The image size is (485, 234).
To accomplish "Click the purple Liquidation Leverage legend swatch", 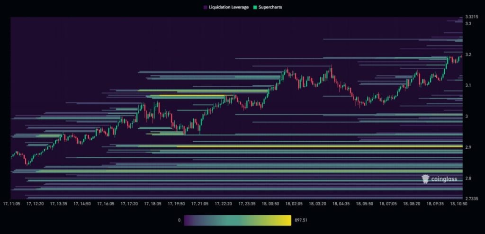I will (x=205, y=8).
